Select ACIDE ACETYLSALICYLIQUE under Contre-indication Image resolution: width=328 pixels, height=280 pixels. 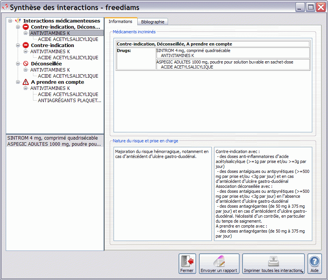[68, 58]
